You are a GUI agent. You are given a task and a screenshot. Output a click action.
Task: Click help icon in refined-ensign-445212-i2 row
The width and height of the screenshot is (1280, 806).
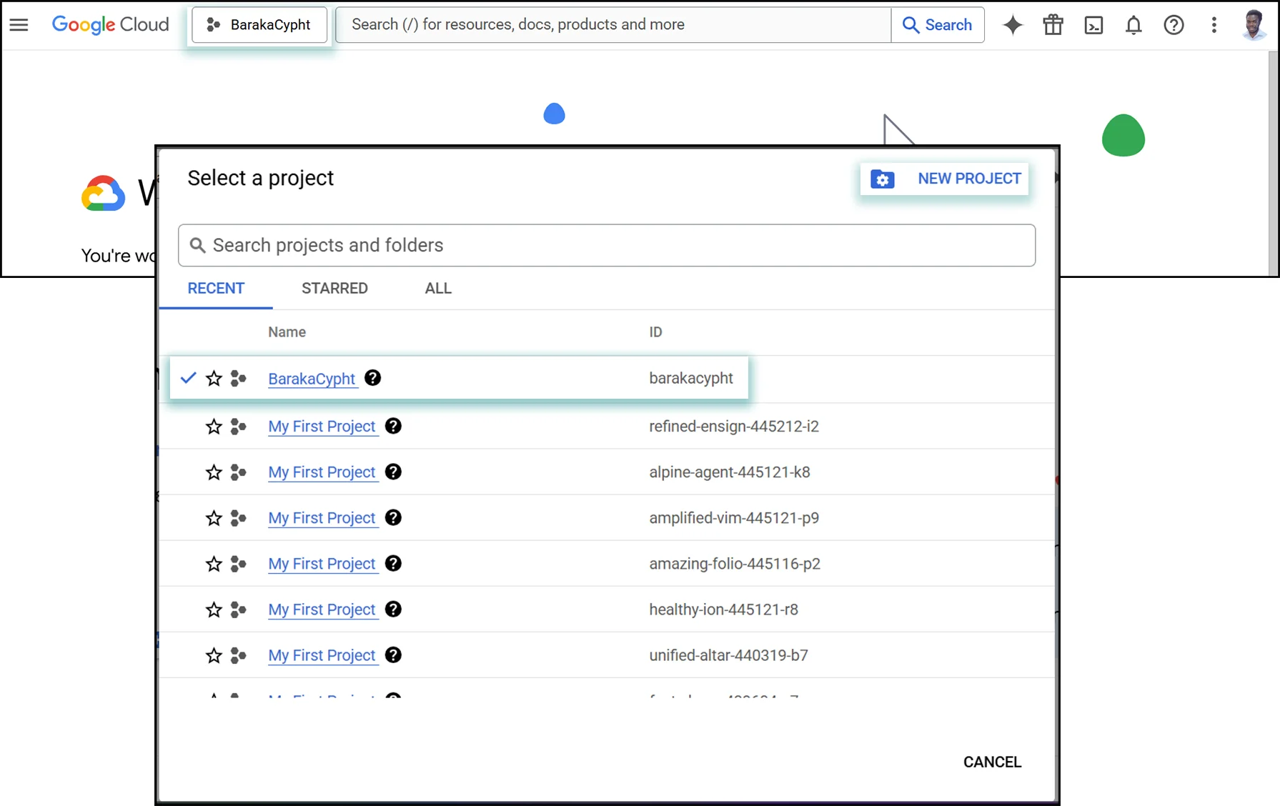tap(393, 426)
